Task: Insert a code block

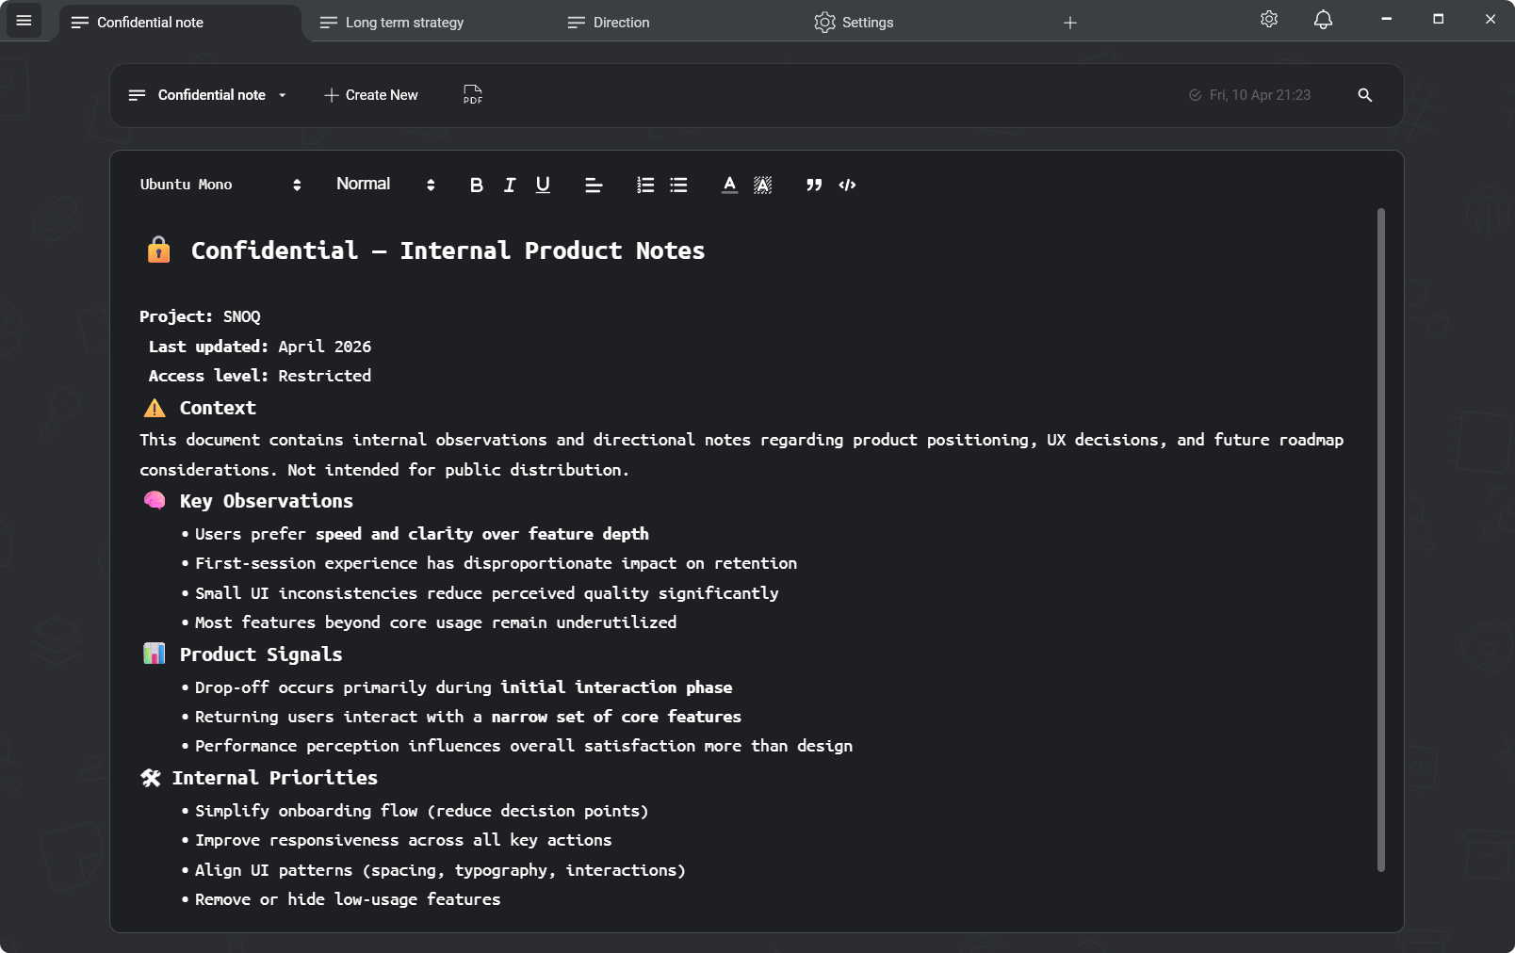Action: click(846, 186)
